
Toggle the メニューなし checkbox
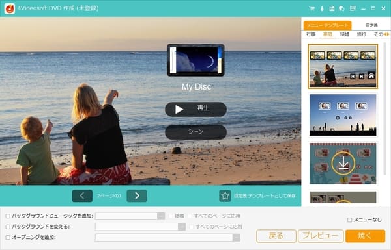[349, 219]
